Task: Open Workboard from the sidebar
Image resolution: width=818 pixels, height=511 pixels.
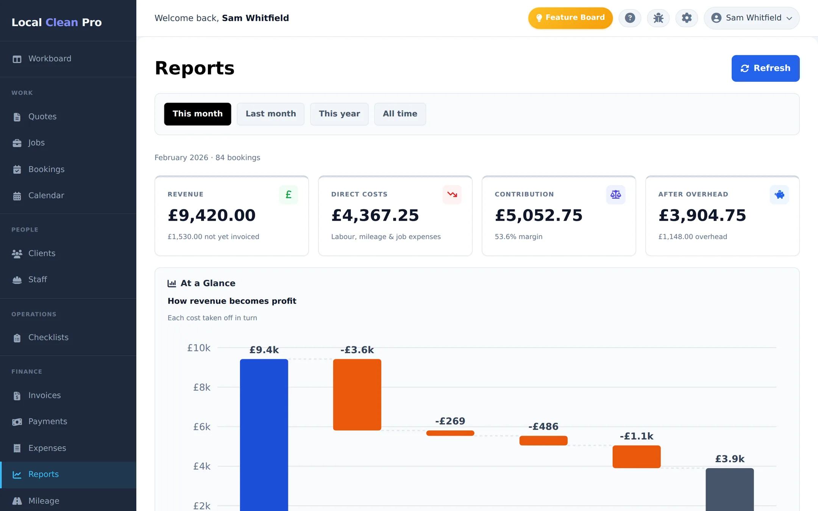Action: pos(68,59)
